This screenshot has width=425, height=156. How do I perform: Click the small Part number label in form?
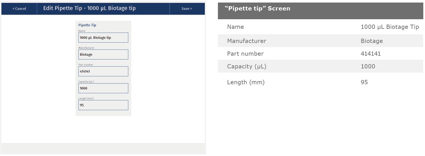pos(86,65)
